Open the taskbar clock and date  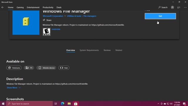click(x=177, y=104)
